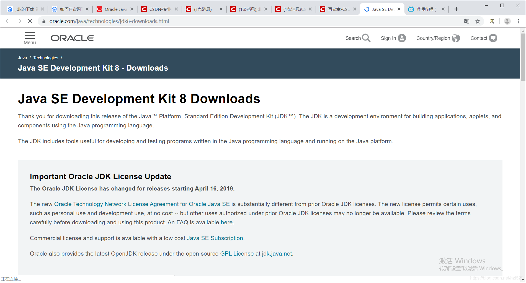Click the vertical page scrollbar thumb
Viewport: 526px width, 283px height.
point(523,57)
